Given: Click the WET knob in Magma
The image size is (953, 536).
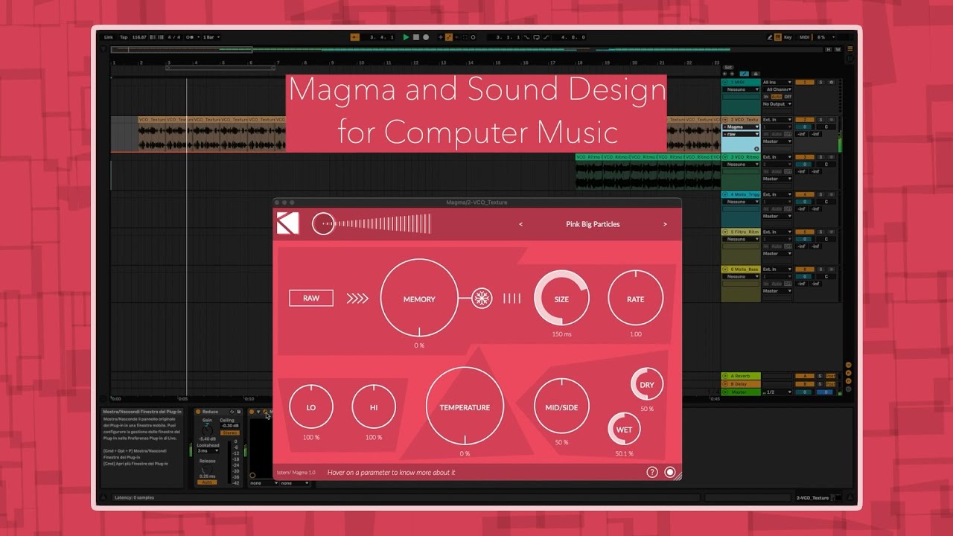Looking at the screenshot, I should [624, 430].
